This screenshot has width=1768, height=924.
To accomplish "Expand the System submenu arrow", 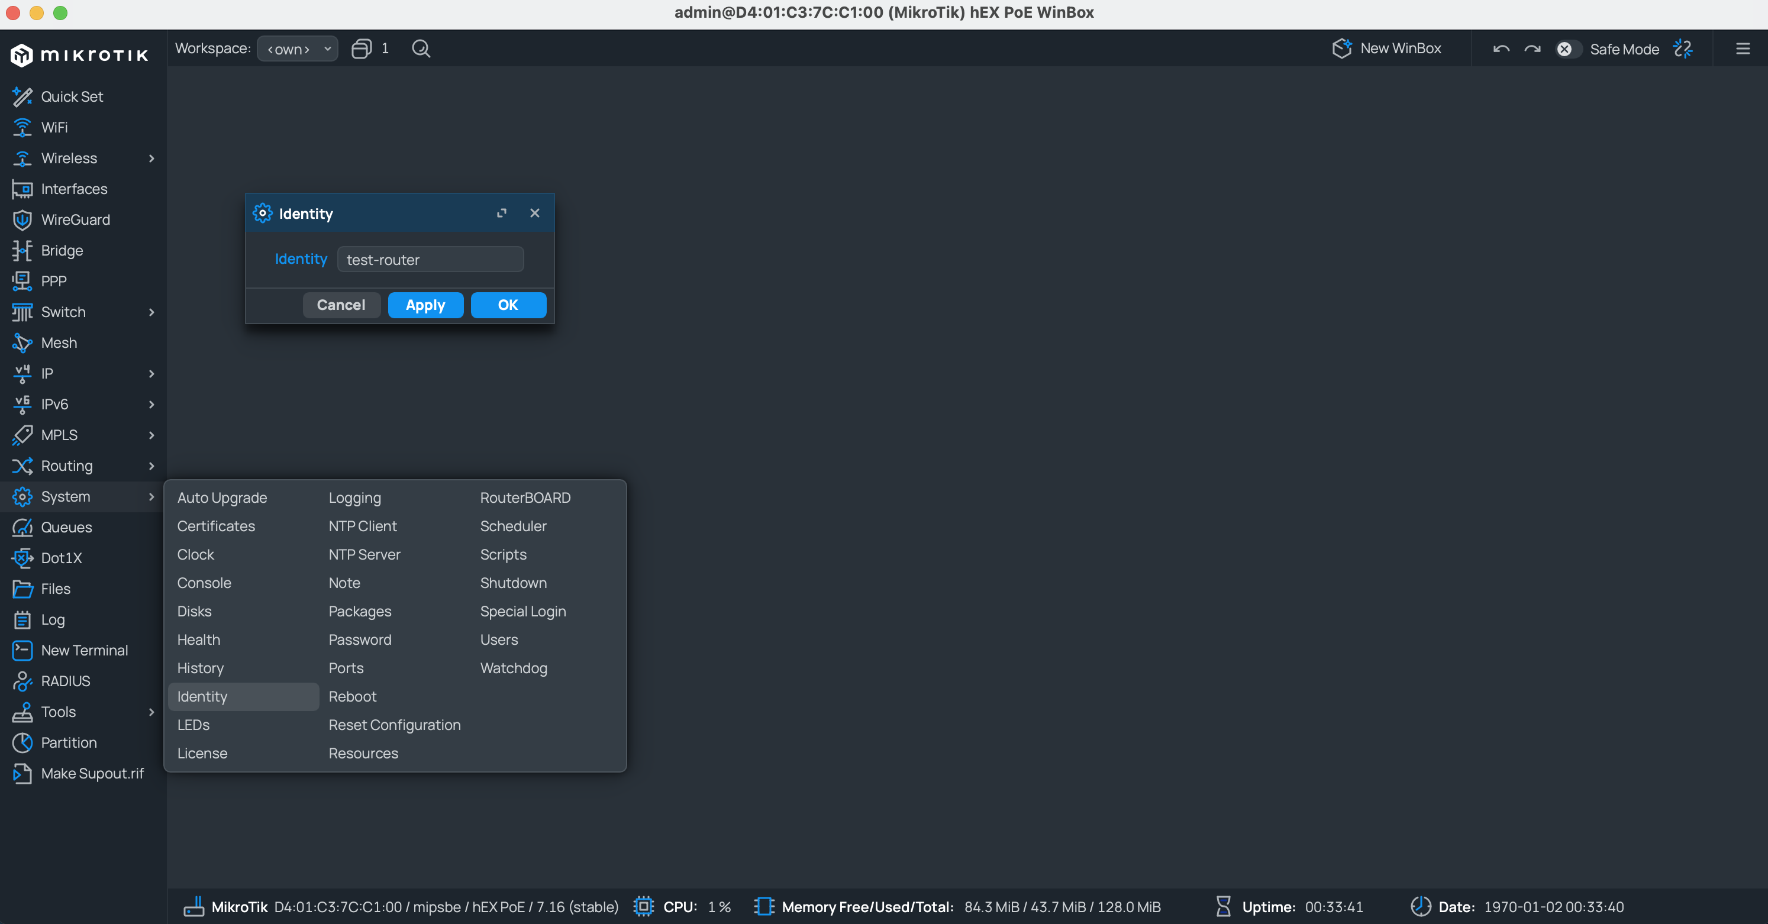I will (151, 497).
